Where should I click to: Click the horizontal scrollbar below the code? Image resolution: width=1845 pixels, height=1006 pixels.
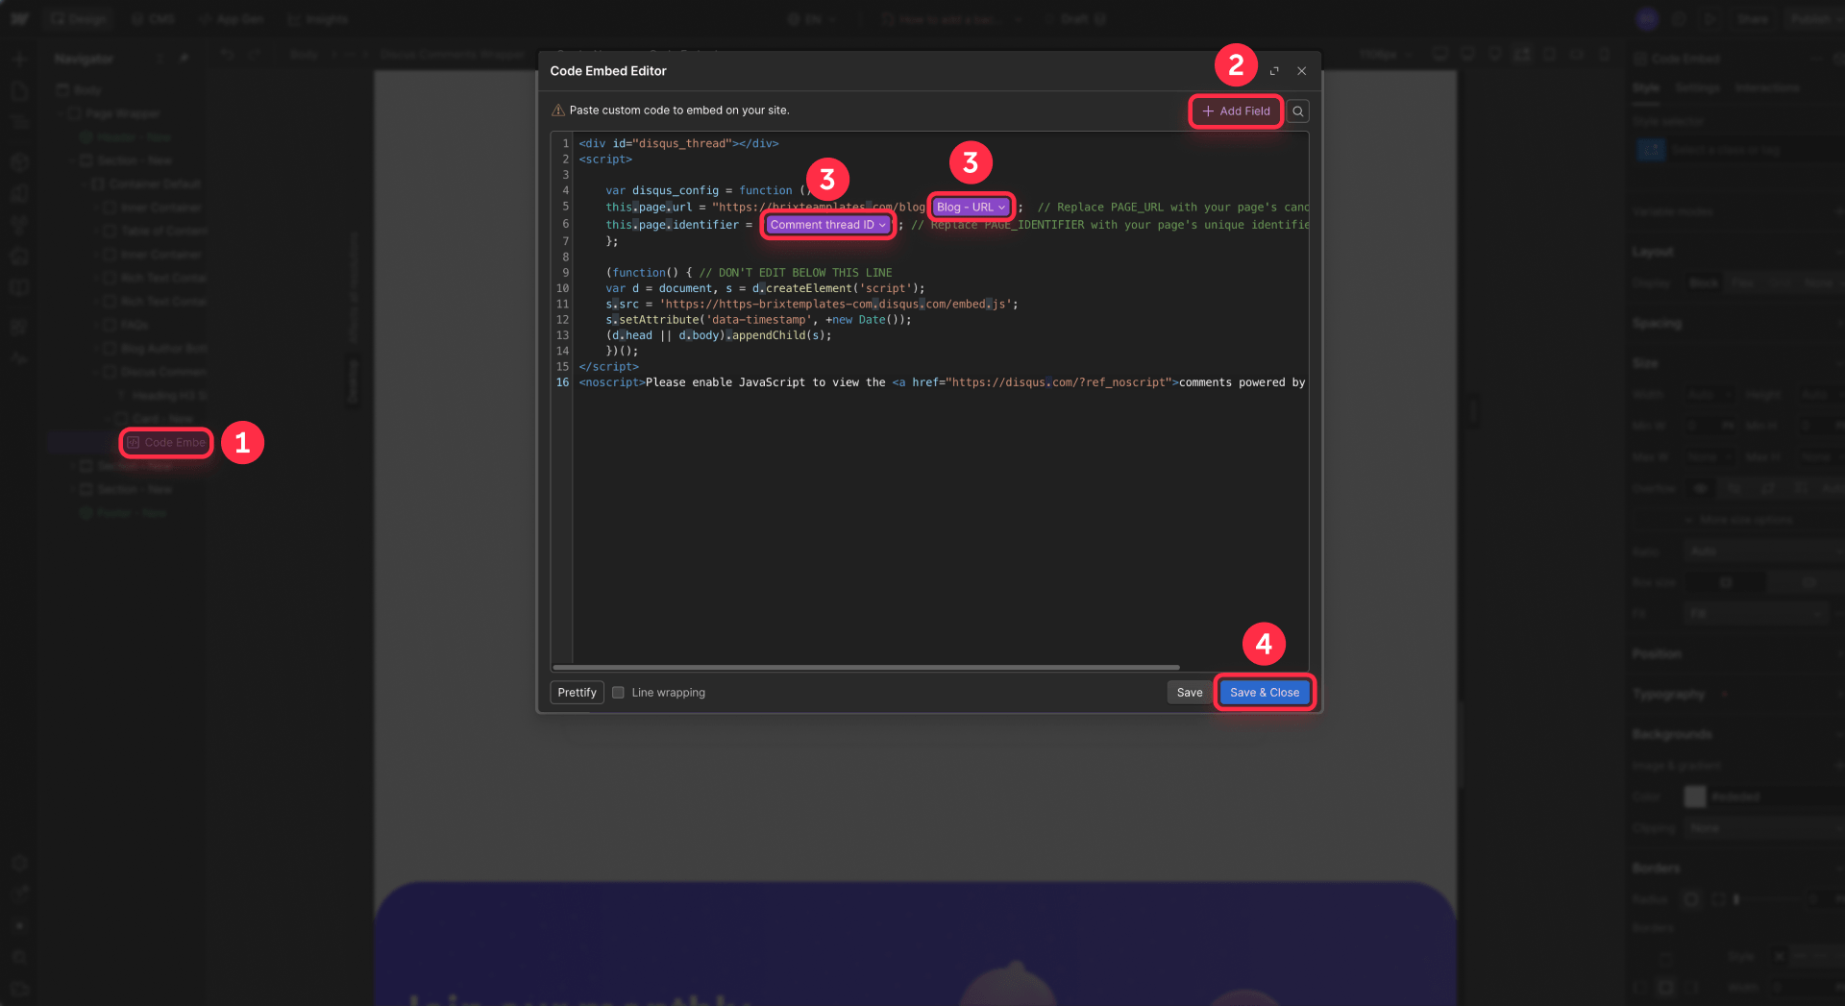pos(865,667)
